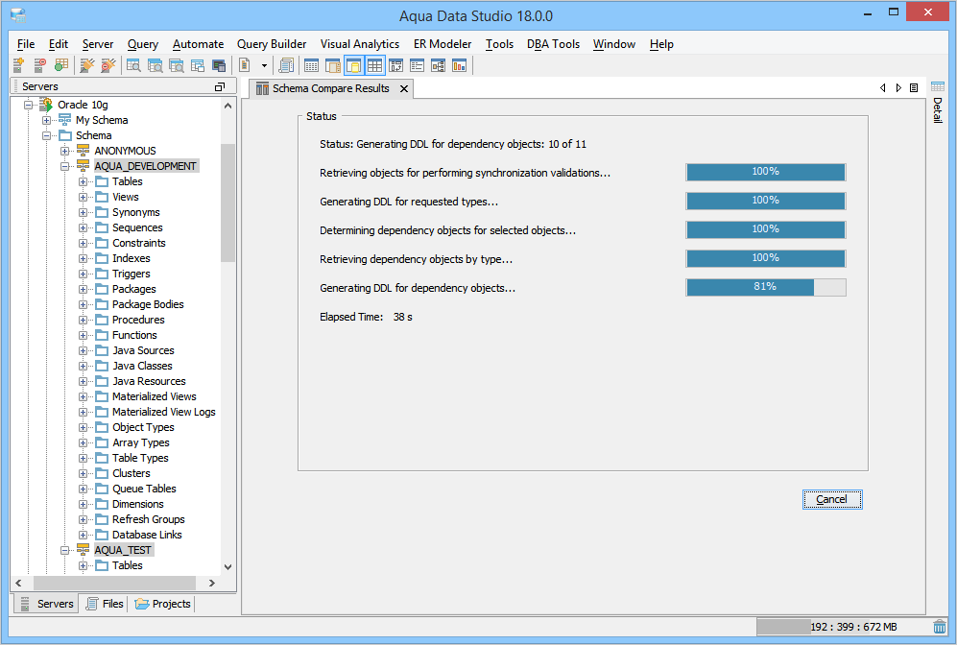Click the 81% dependency objects progress bar
The height and width of the screenshot is (645, 957).
(765, 287)
